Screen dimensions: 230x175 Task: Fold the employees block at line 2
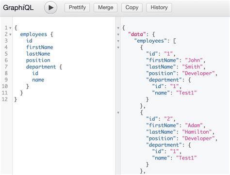(10, 34)
